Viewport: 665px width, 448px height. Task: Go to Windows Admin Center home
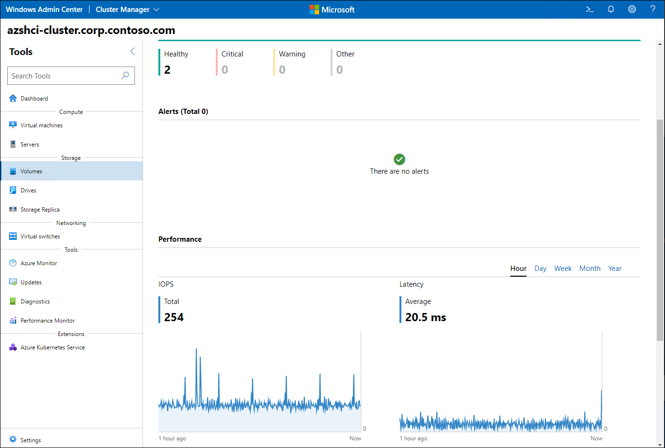click(44, 10)
